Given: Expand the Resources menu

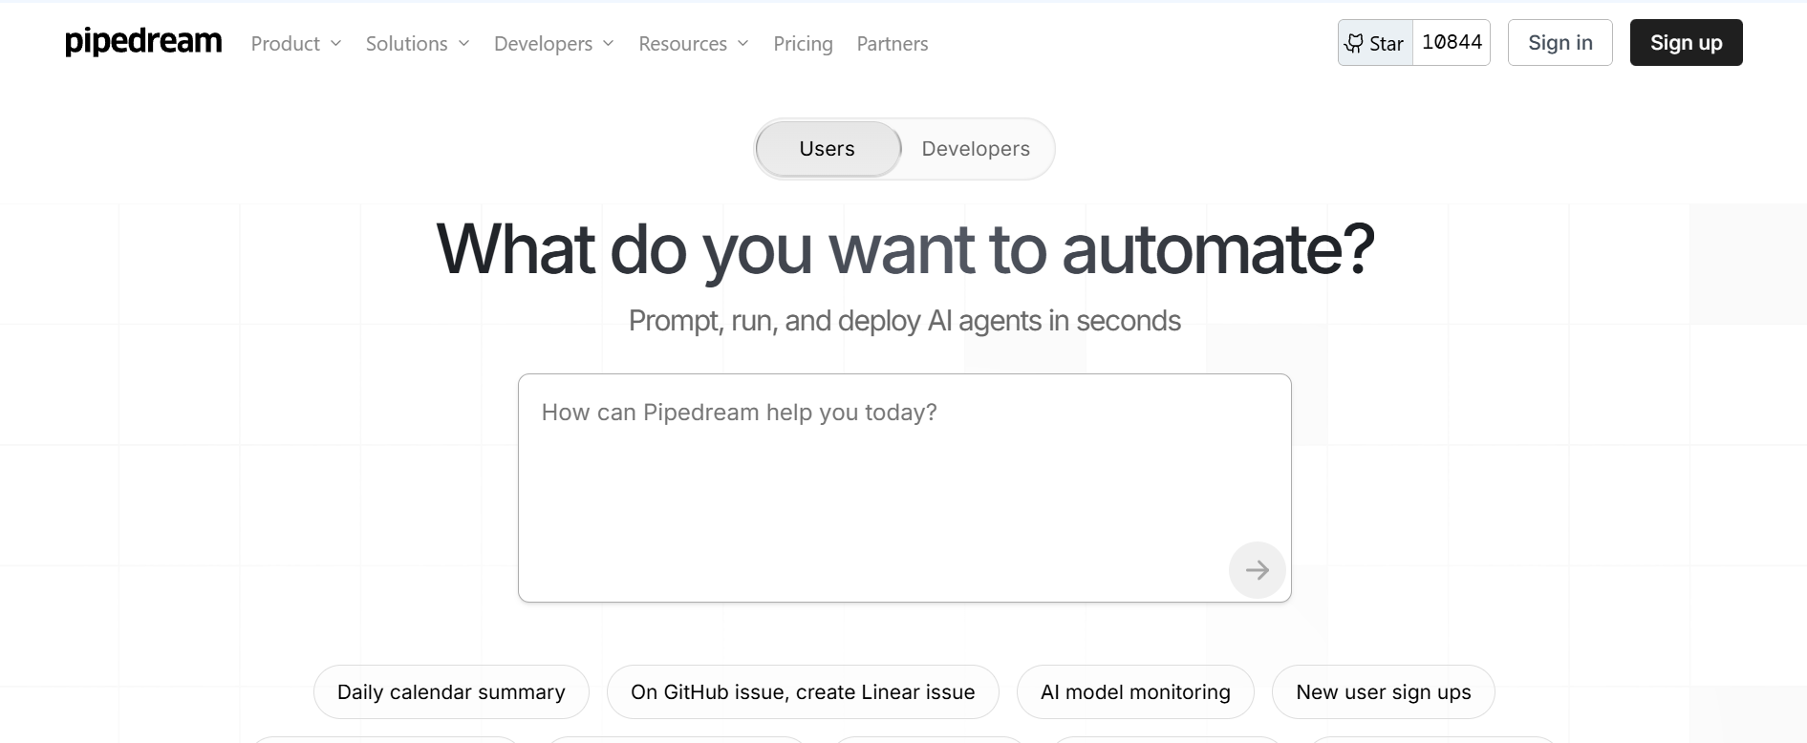Looking at the screenshot, I should tap(694, 44).
